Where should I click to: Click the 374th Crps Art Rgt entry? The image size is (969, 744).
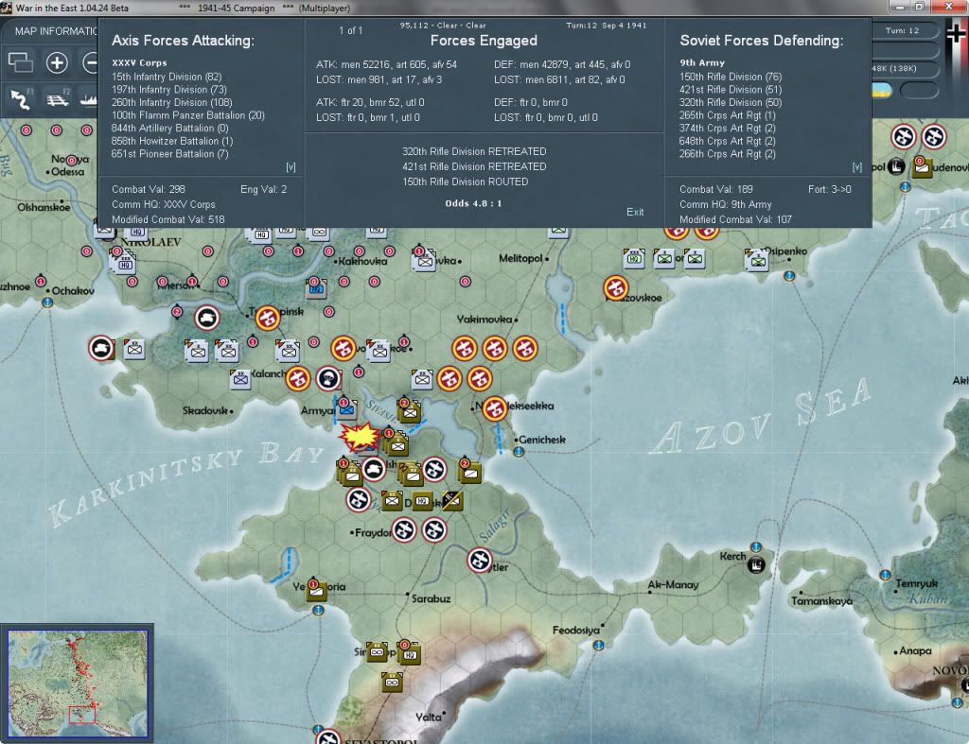click(x=728, y=129)
